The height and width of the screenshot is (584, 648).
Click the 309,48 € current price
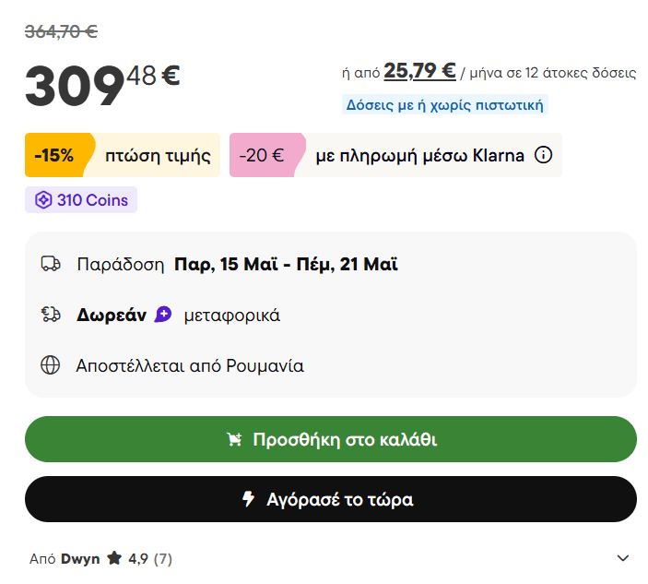pyautogui.click(x=102, y=85)
